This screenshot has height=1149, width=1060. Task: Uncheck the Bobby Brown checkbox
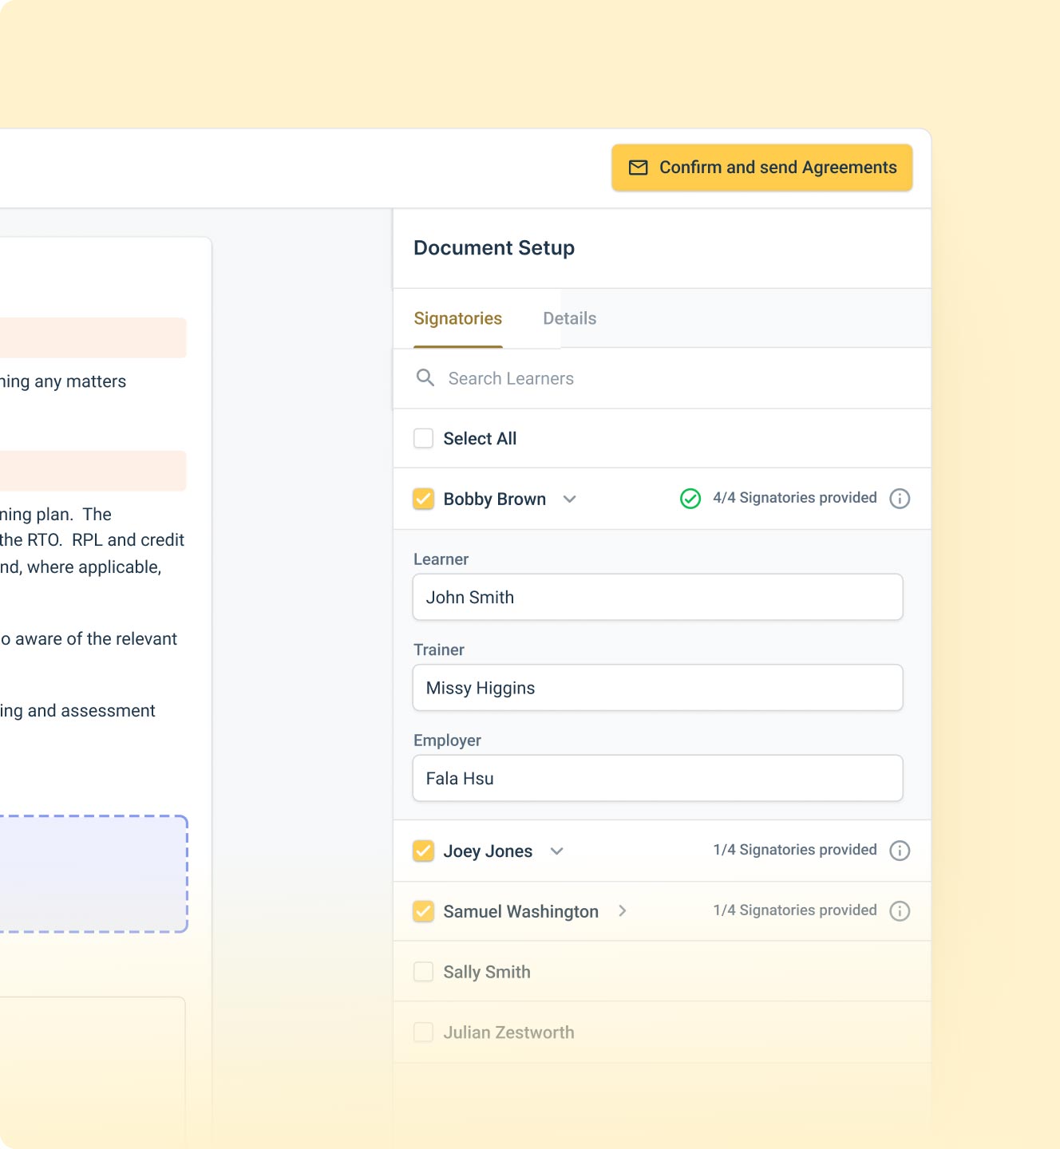point(424,499)
